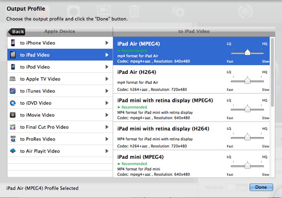Select the to iPhone Video category

pyautogui.click(x=60, y=43)
